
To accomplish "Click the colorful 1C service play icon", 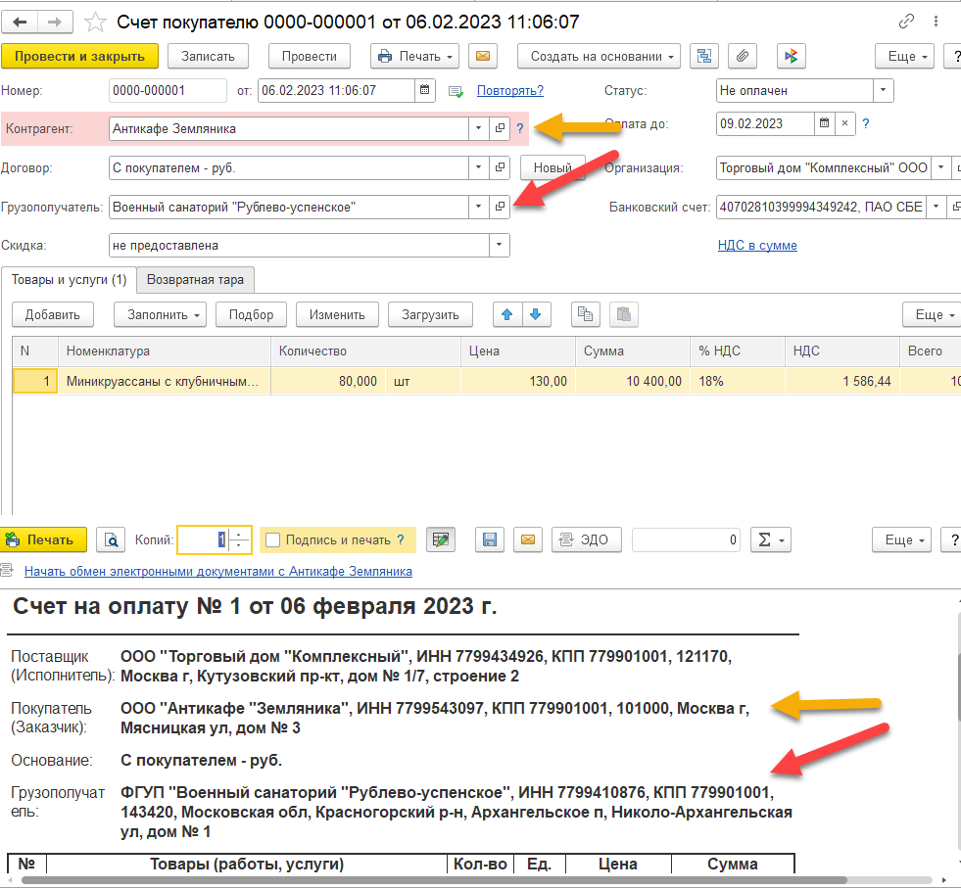I will click(792, 57).
